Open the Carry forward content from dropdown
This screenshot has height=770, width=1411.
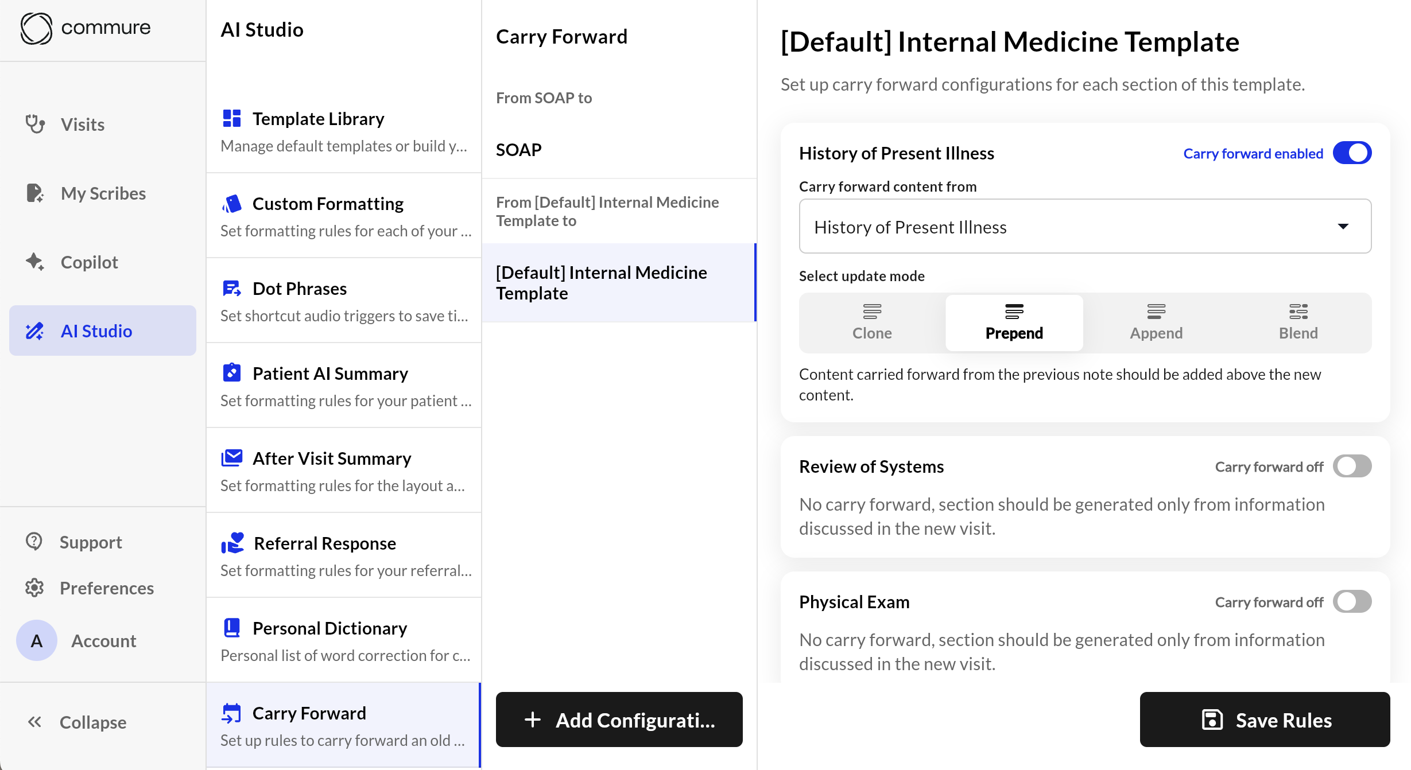[1084, 227]
